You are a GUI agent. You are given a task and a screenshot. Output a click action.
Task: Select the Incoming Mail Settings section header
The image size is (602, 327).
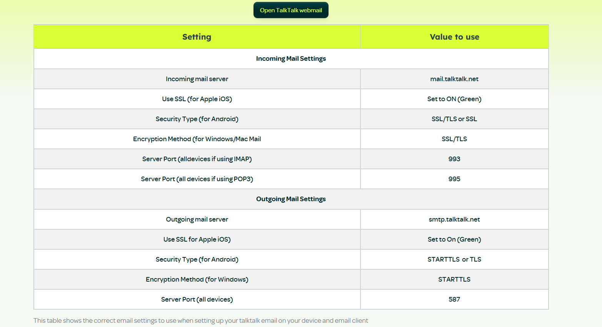click(291, 58)
